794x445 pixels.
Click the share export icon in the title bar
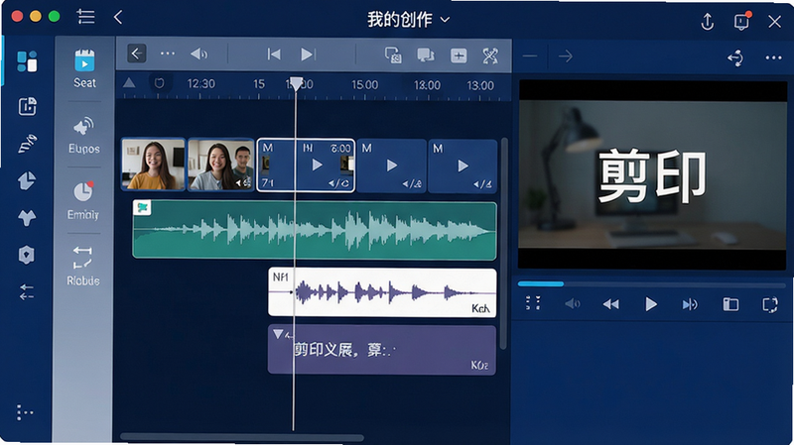click(x=708, y=21)
